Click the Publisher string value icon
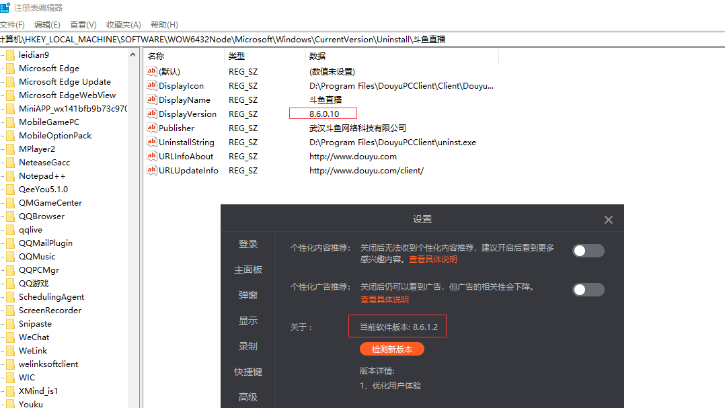This screenshot has height=408, width=725. coord(152,128)
